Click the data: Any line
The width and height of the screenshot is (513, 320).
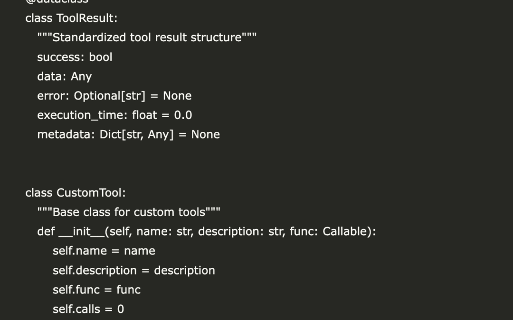coord(65,76)
